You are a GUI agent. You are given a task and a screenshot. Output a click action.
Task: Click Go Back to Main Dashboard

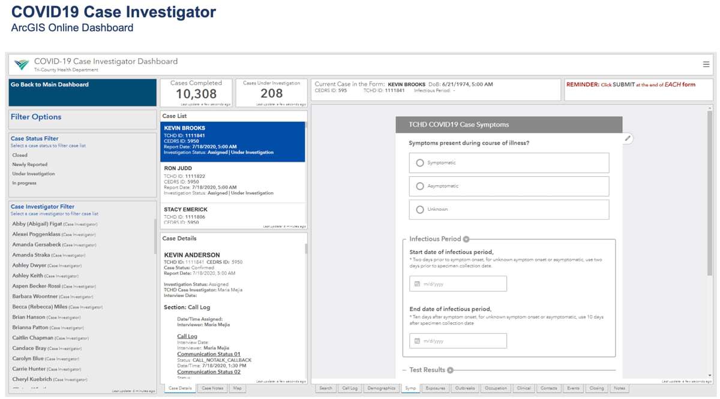pos(83,93)
